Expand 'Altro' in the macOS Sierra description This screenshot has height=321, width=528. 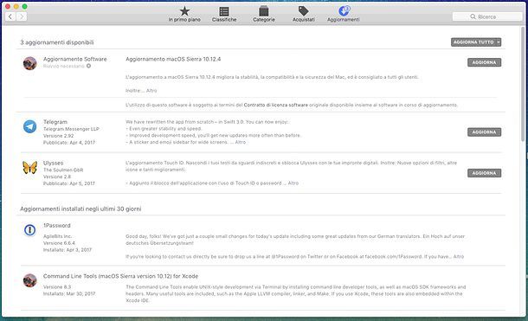151,91
